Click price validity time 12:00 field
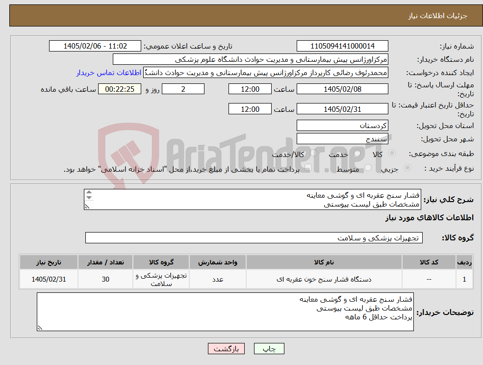The width and height of the screenshot is (483, 365). (250, 109)
